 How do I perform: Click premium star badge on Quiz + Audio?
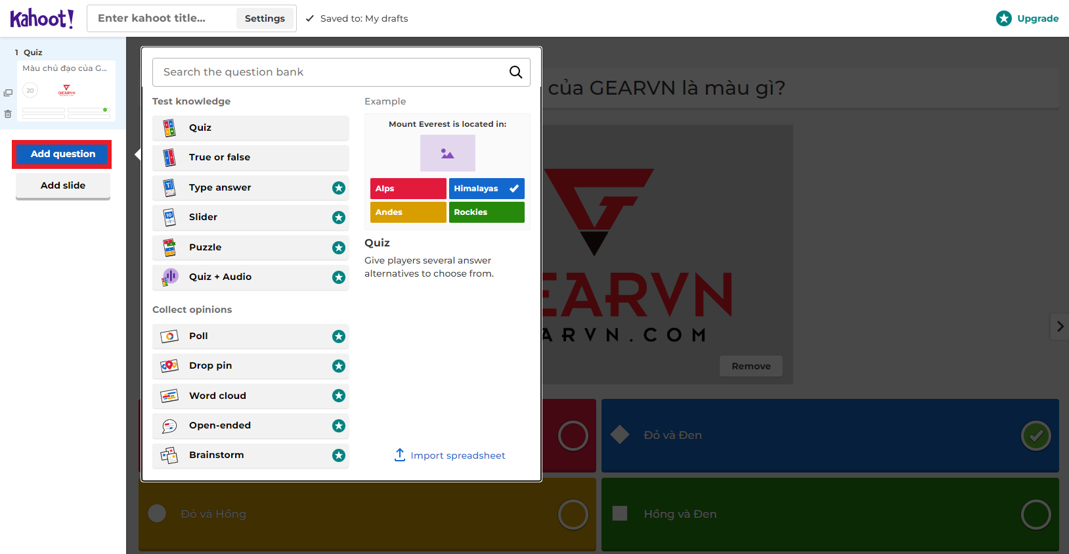point(339,277)
